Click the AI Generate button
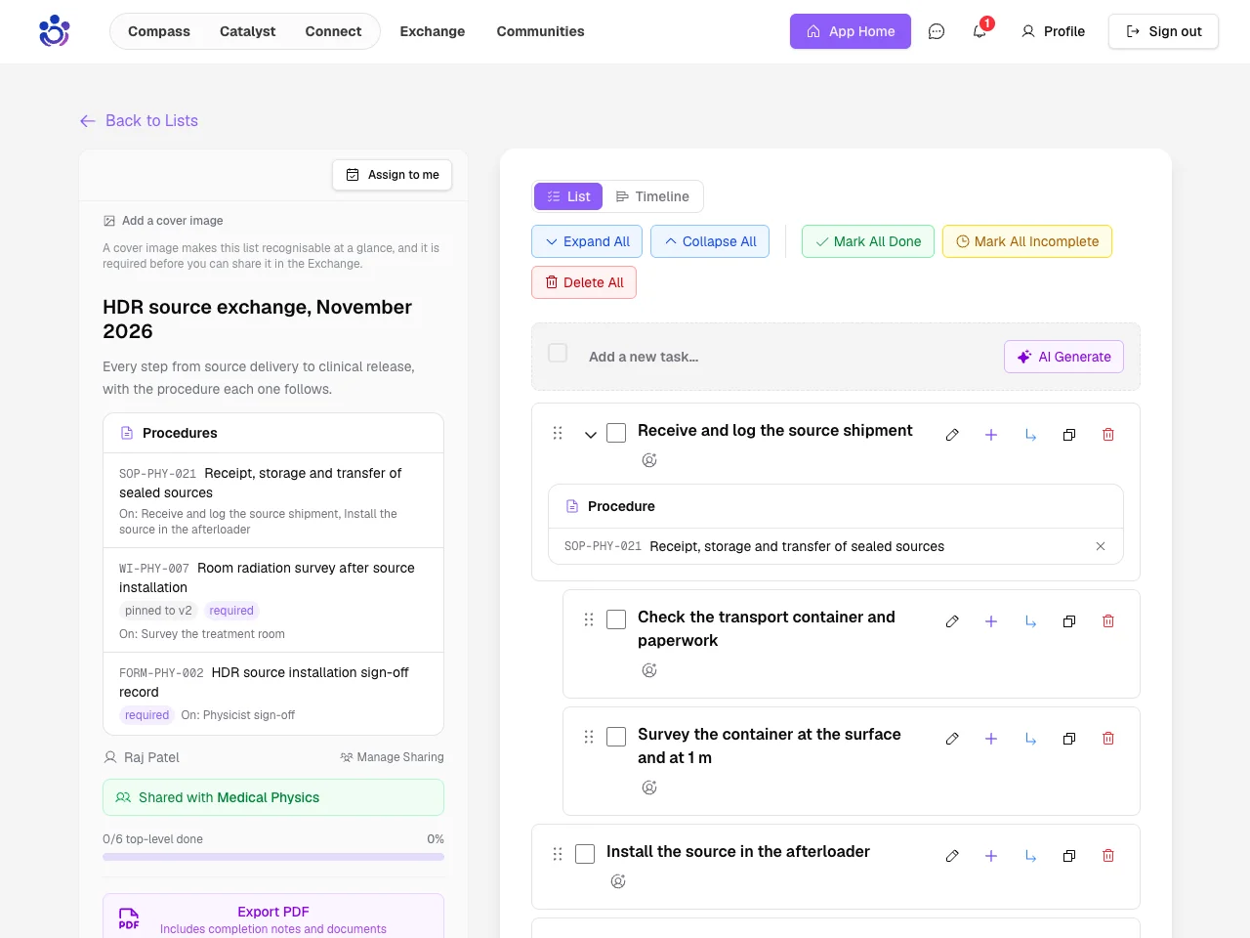 1063,357
